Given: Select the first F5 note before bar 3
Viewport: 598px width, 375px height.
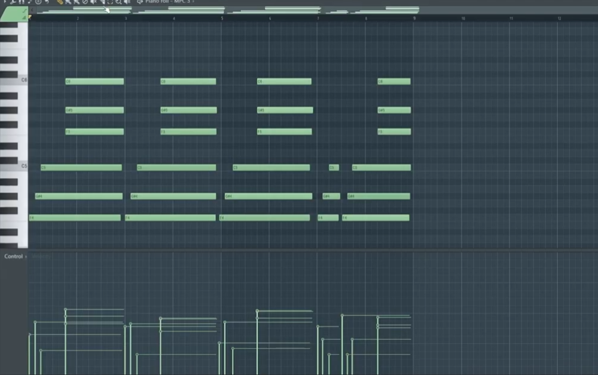Looking at the screenshot, I should point(94,132).
